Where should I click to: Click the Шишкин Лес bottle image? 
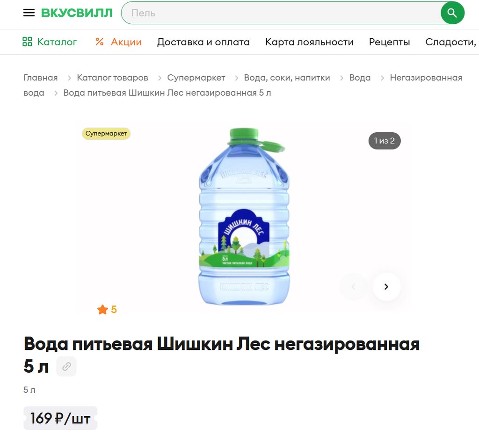[x=244, y=217]
